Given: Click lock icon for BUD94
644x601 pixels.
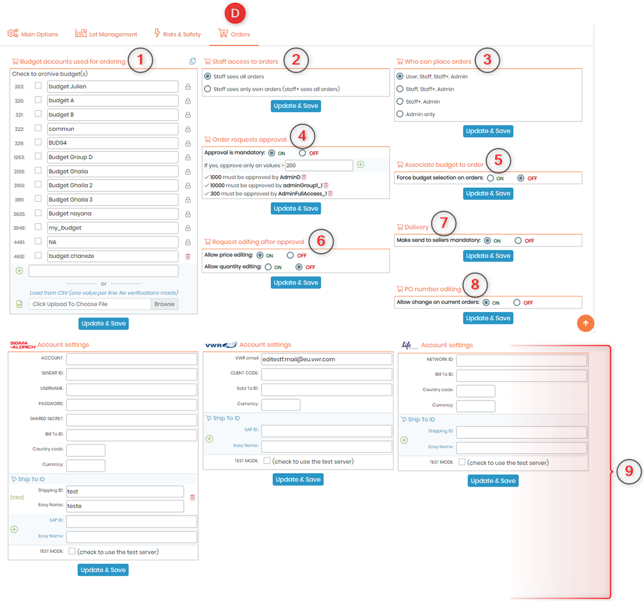Looking at the screenshot, I should click(188, 144).
